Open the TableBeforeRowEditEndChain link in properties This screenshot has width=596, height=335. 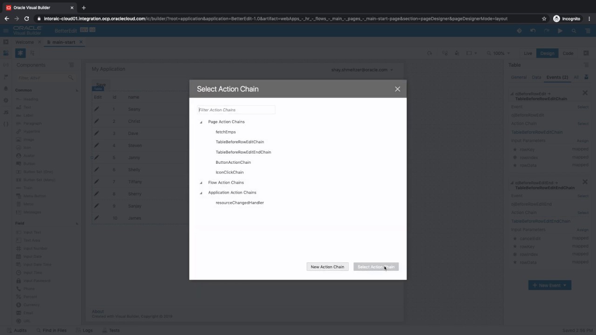(541, 221)
